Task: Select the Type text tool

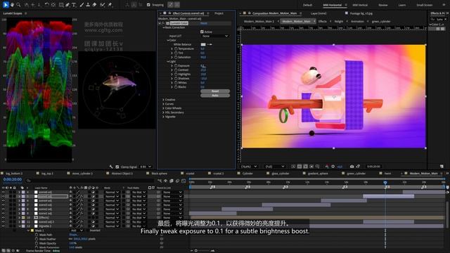Action: coord(74,5)
